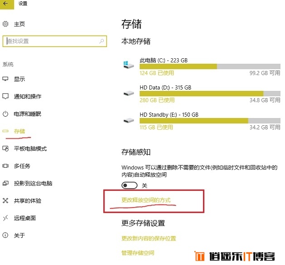Image resolution: width=285 pixels, height=265 pixels.
Task: Click the 显示 monitor icon
Action: [x=5, y=79]
